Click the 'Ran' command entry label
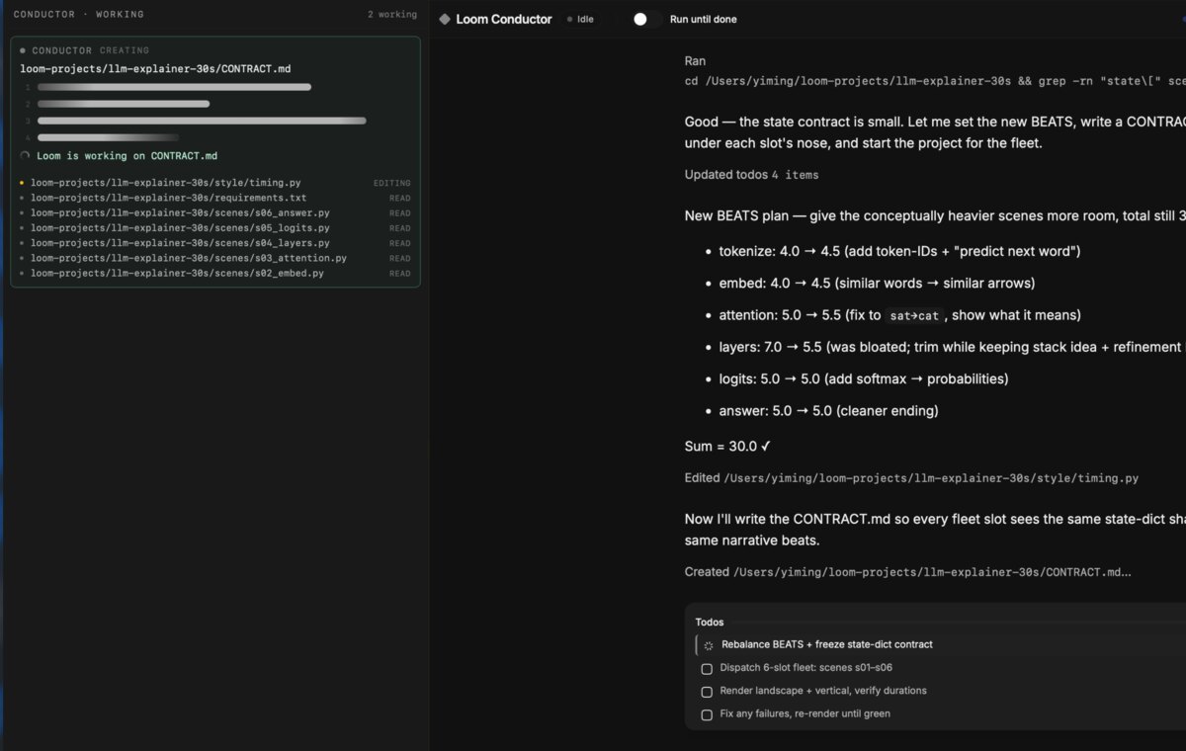This screenshot has height=751, width=1186. [696, 61]
